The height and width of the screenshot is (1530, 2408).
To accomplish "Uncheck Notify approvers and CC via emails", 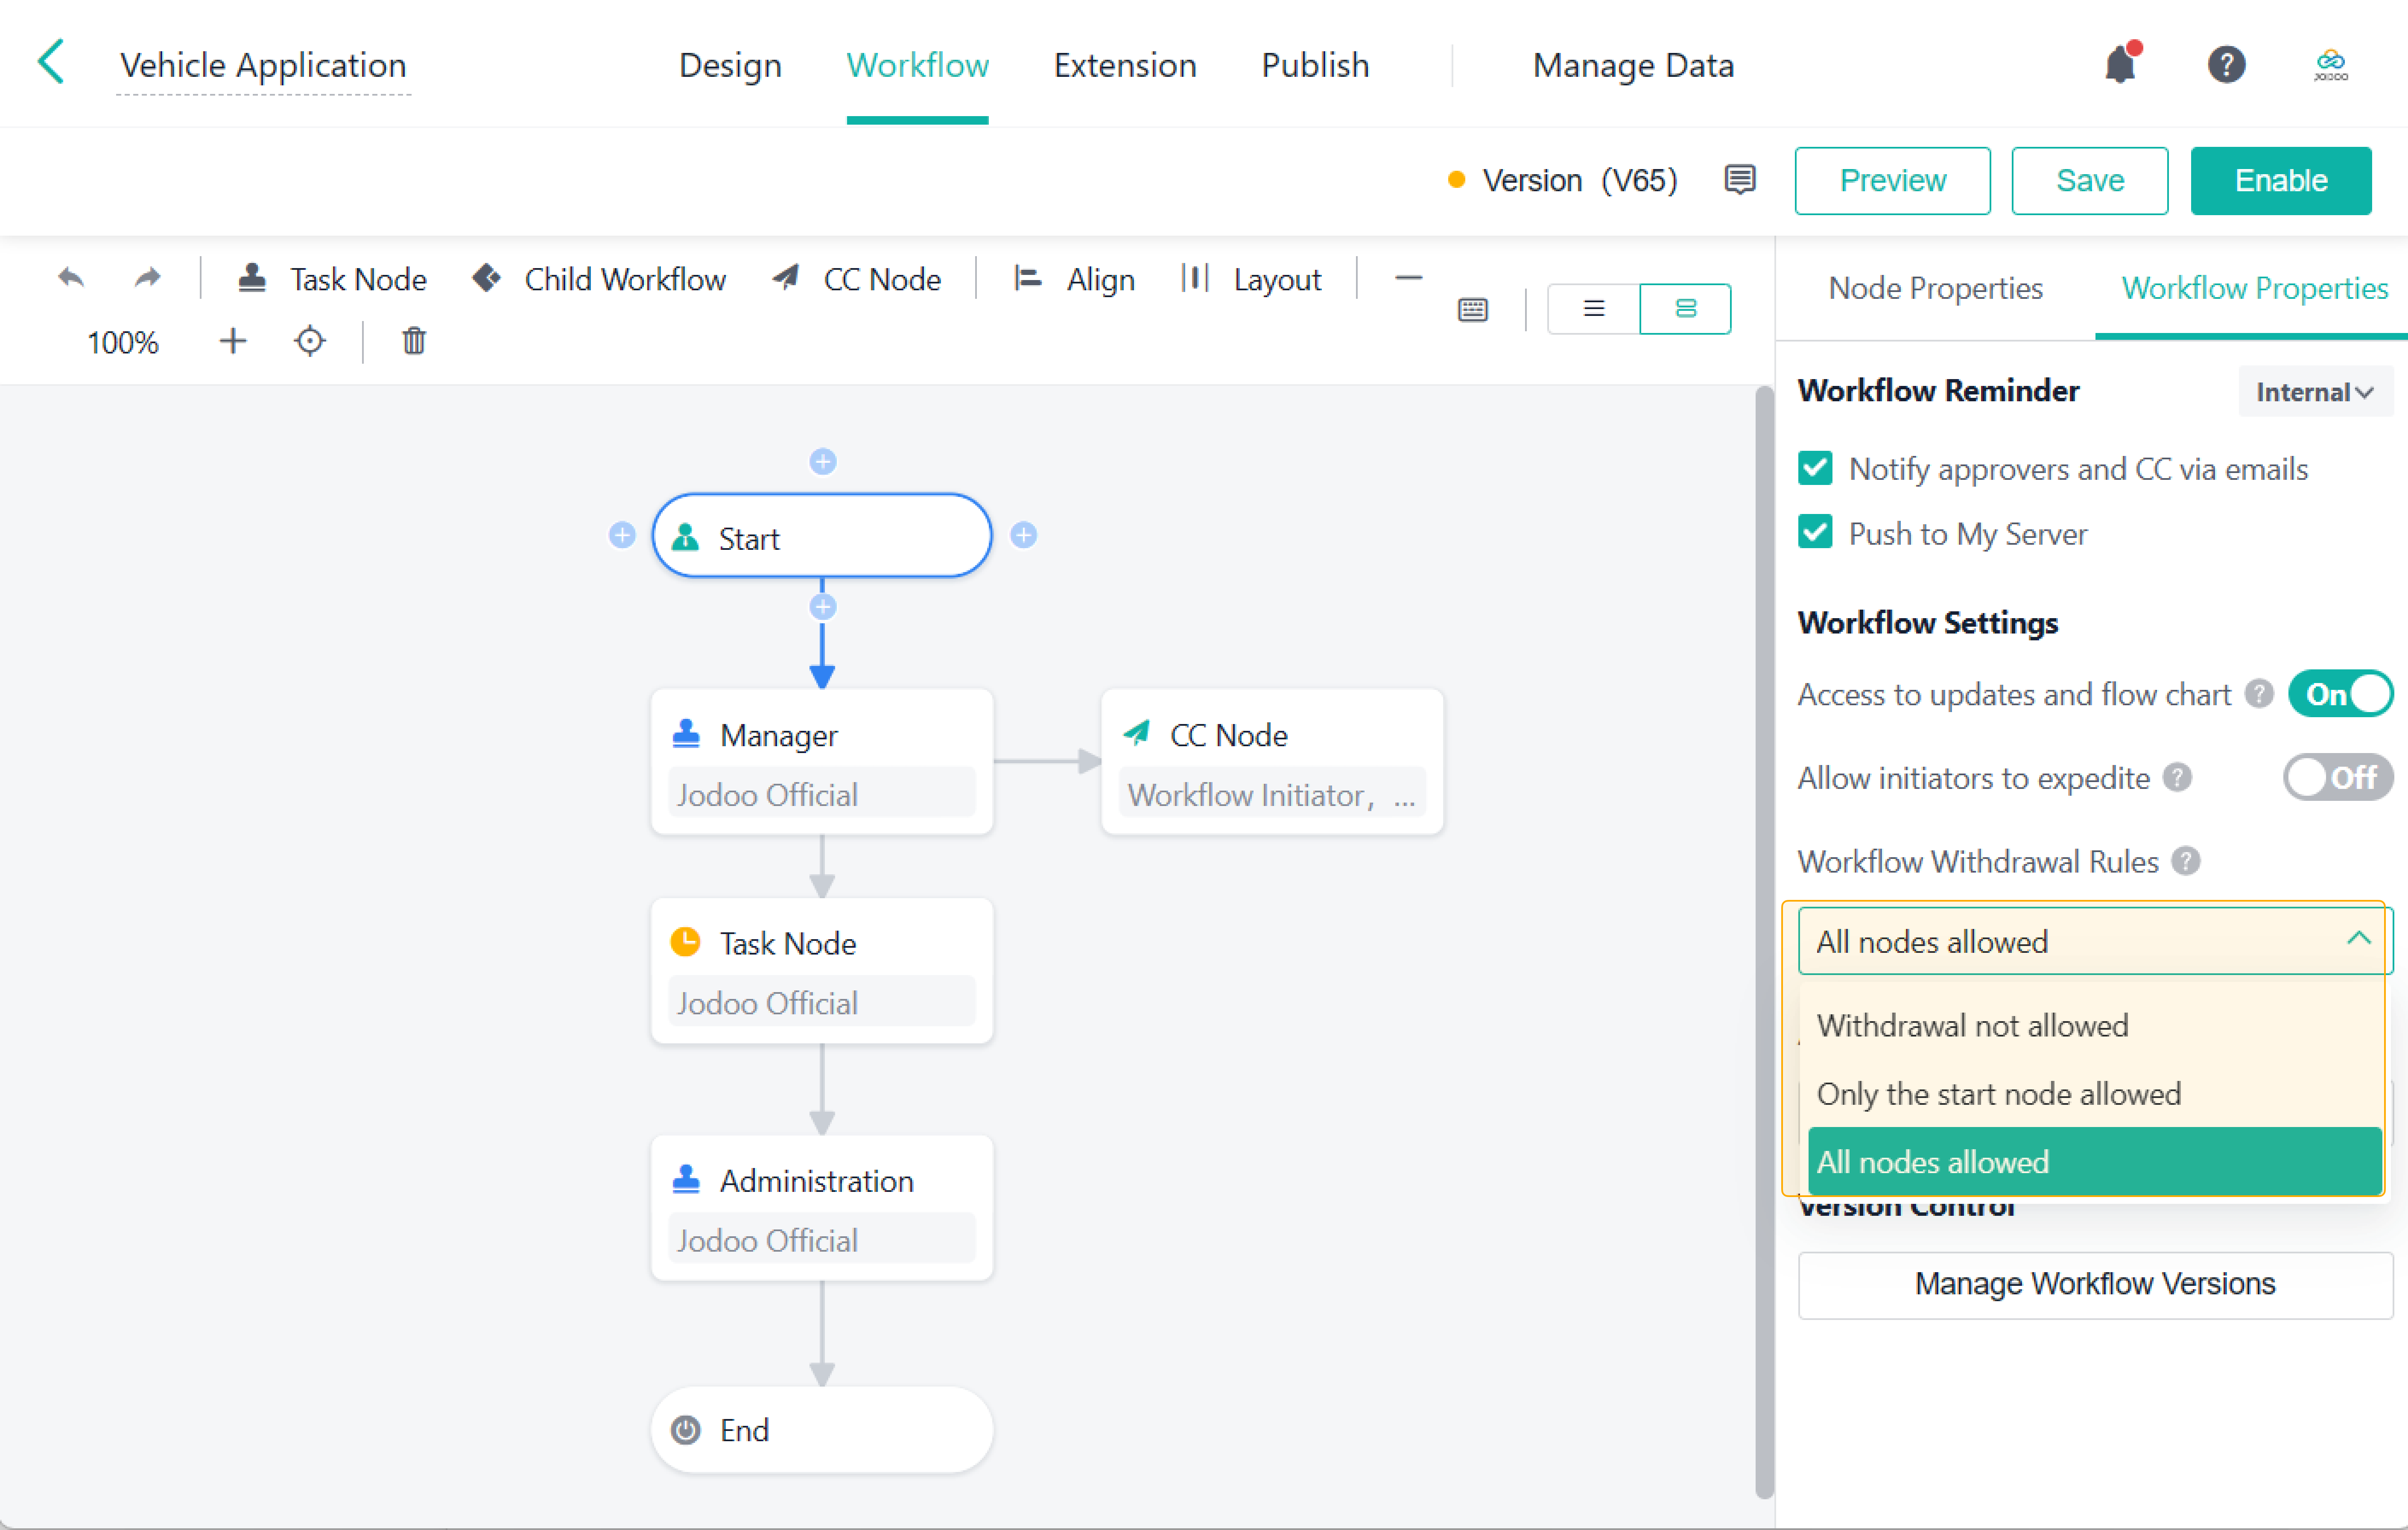I will pos(1815,468).
